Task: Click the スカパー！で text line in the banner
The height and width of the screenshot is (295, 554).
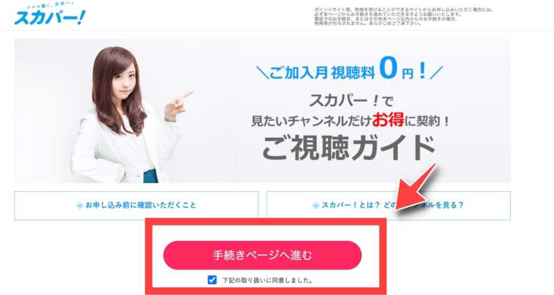Action: [351, 101]
